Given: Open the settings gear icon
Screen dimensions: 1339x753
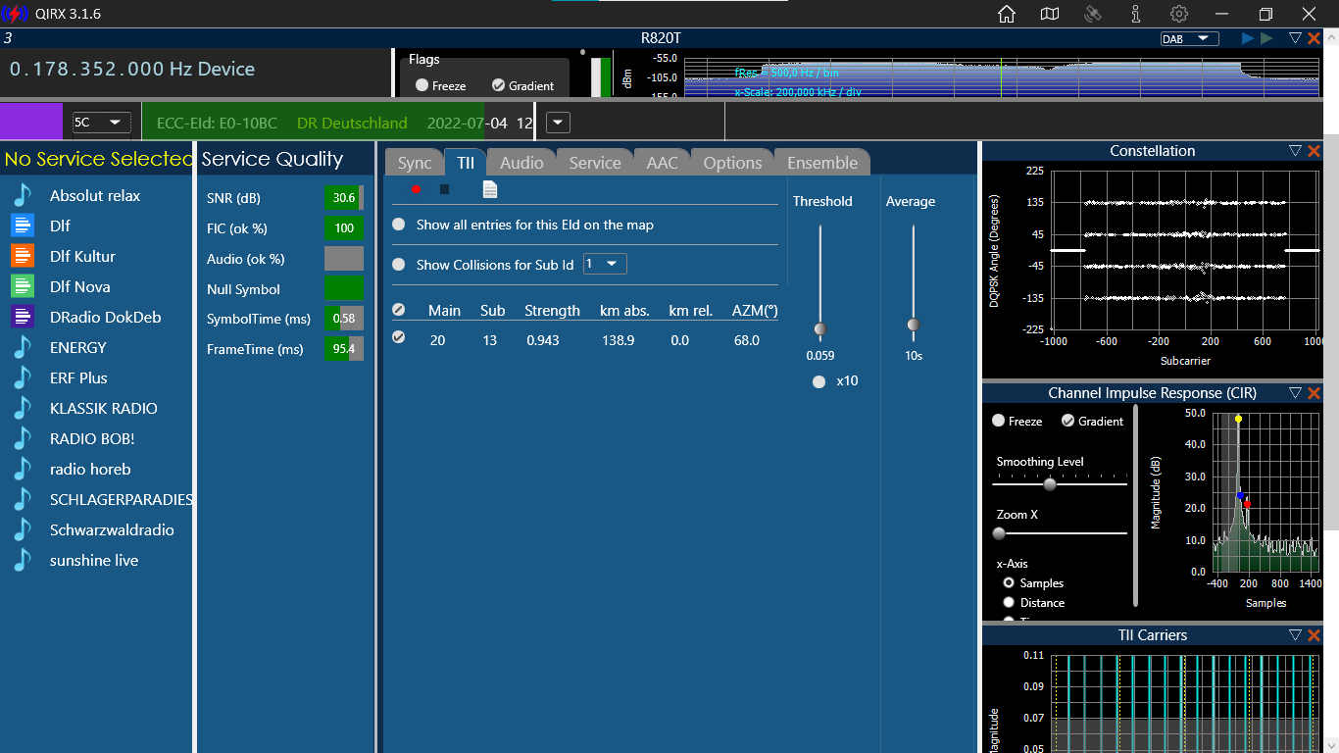Looking at the screenshot, I should click(x=1179, y=14).
